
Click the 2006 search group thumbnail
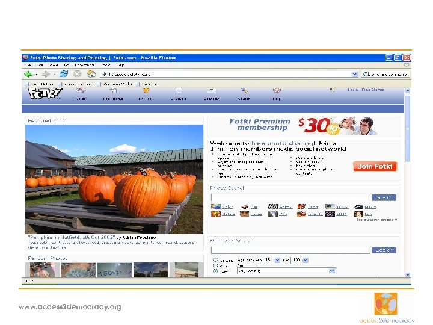[330, 214]
